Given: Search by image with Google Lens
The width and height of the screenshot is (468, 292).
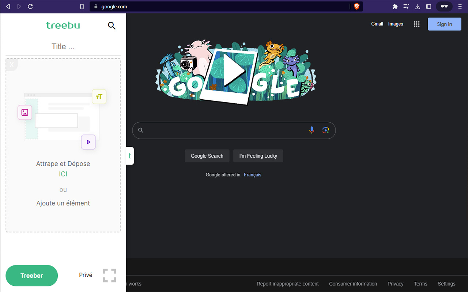Looking at the screenshot, I should coord(326,130).
